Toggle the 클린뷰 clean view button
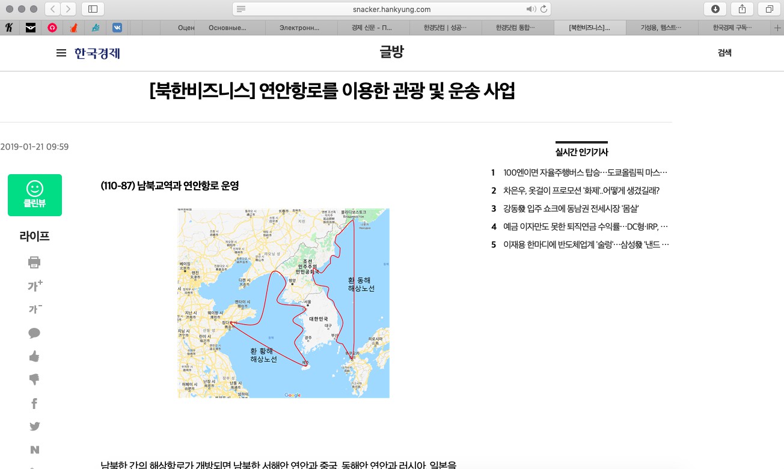Image resolution: width=784 pixels, height=469 pixels. coord(35,195)
